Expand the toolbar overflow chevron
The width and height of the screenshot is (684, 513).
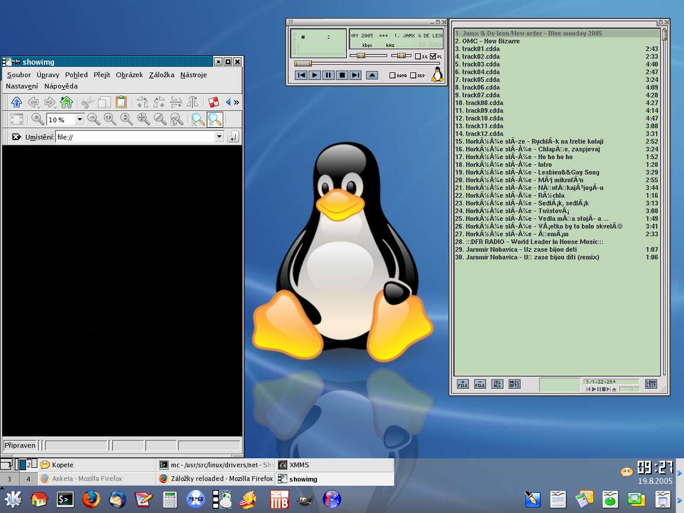pyautogui.click(x=236, y=103)
